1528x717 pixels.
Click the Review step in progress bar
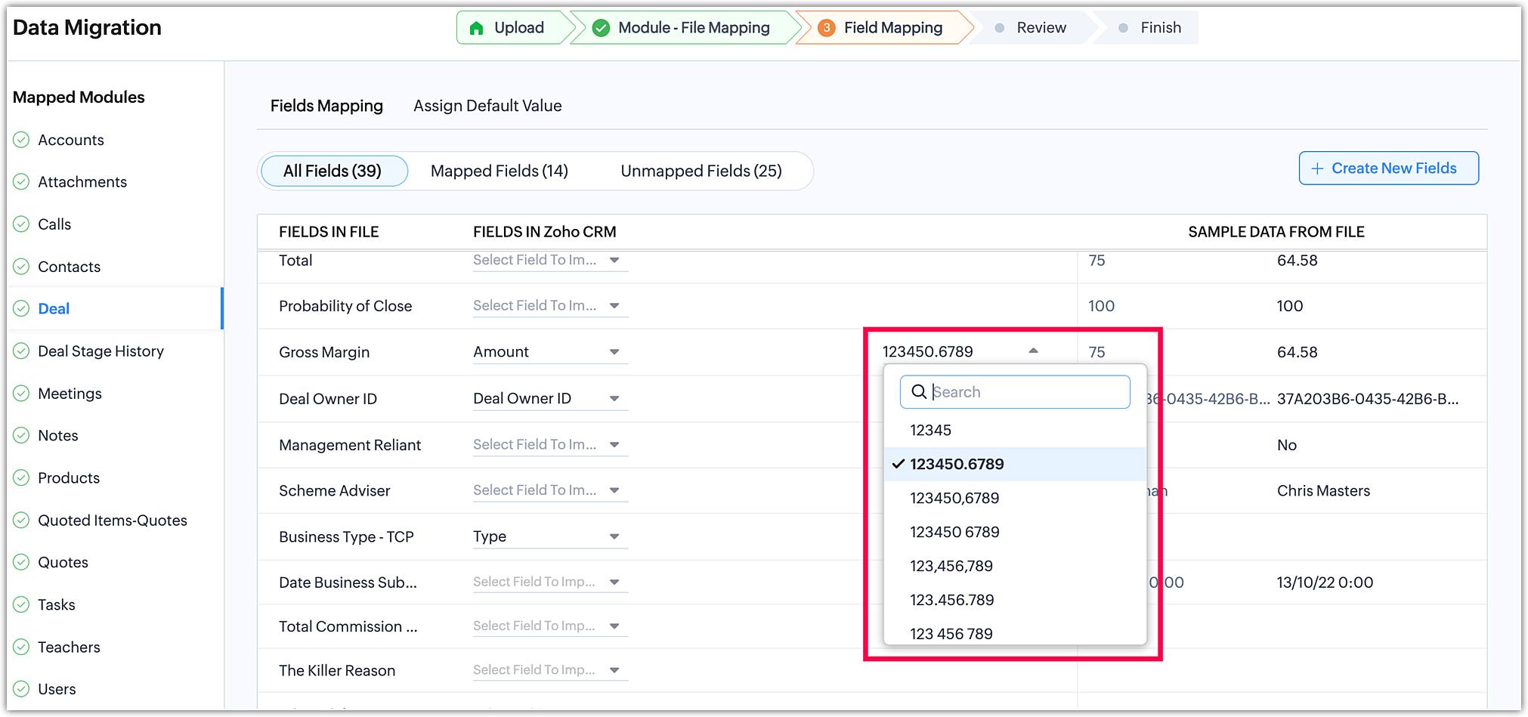(x=1041, y=28)
